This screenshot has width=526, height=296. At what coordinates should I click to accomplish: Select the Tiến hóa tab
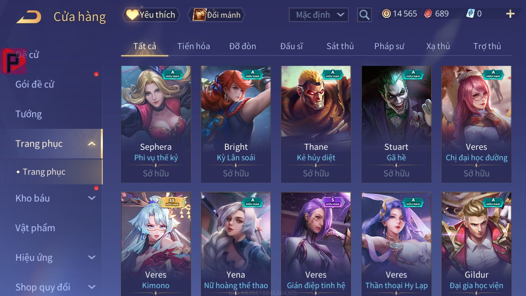194,46
